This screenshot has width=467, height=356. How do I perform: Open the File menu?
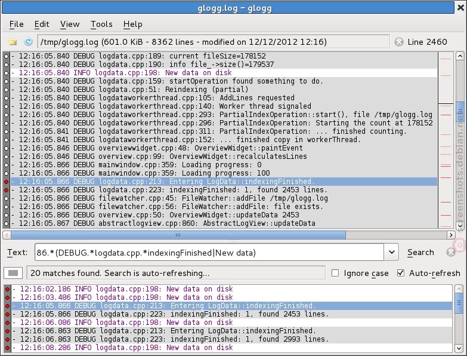16,24
